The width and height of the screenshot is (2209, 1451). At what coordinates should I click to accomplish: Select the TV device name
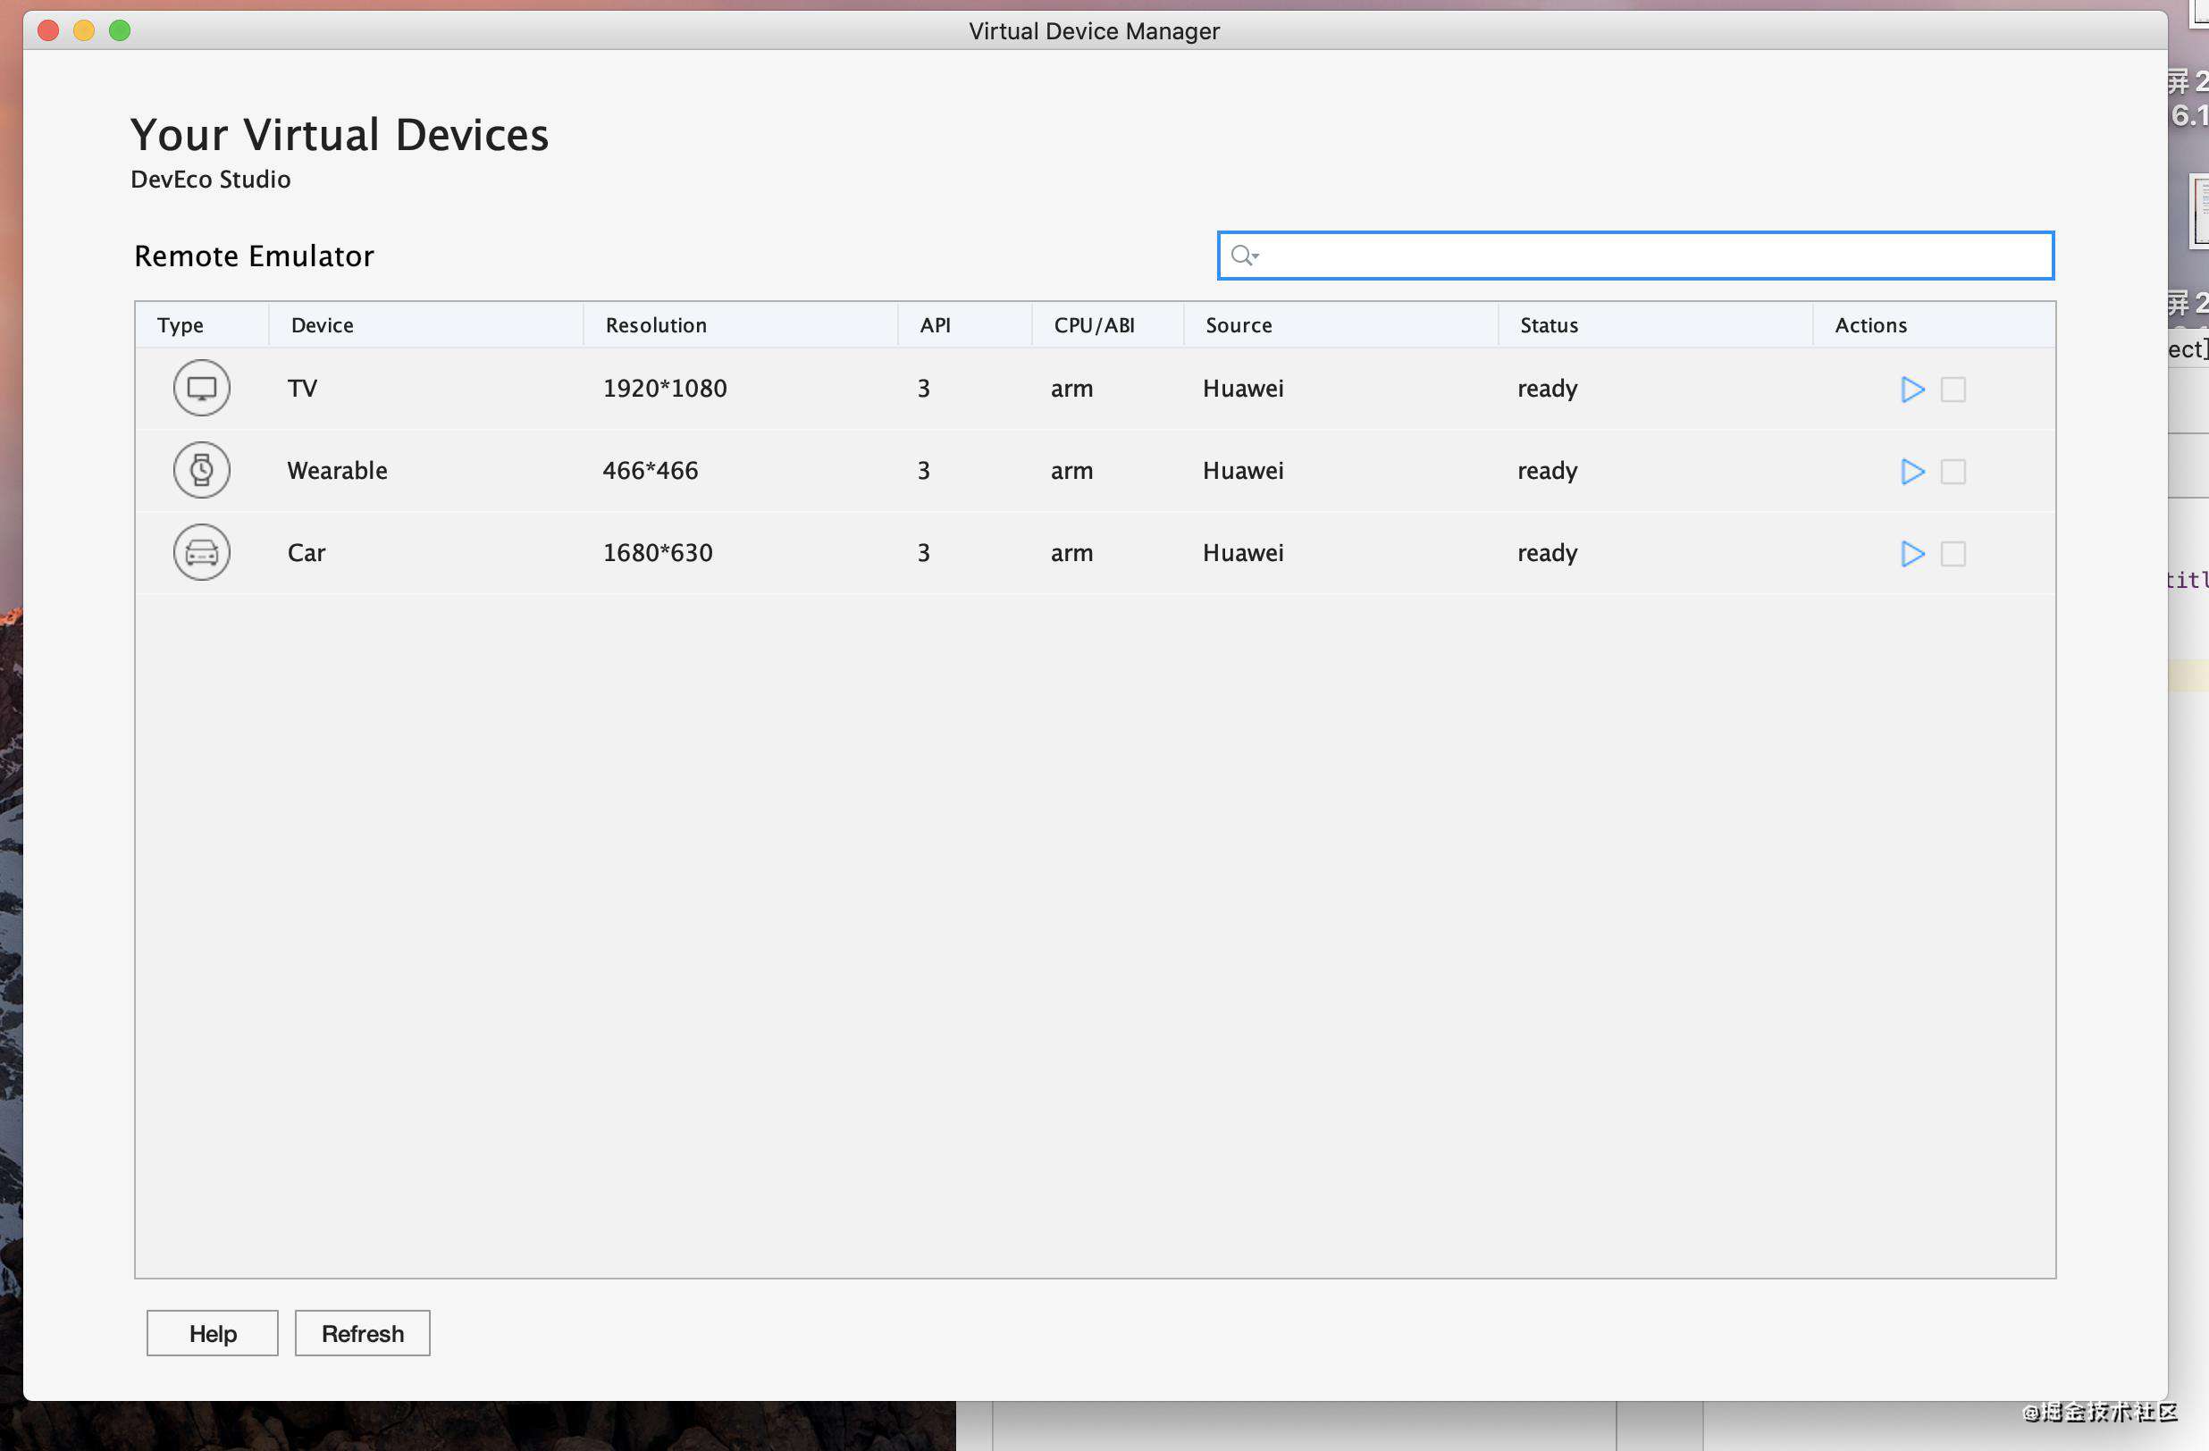click(x=303, y=388)
